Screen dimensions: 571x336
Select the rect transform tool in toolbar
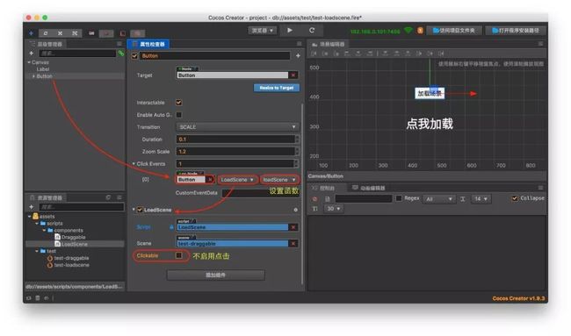(x=75, y=33)
